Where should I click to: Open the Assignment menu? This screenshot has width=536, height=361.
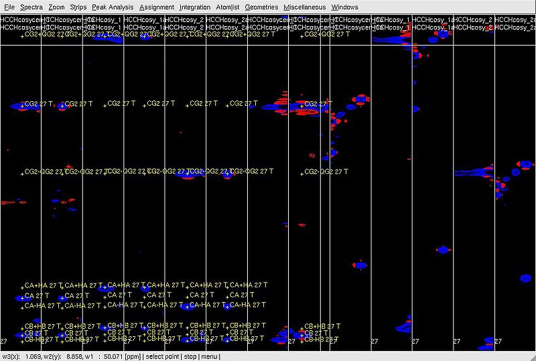pos(157,7)
